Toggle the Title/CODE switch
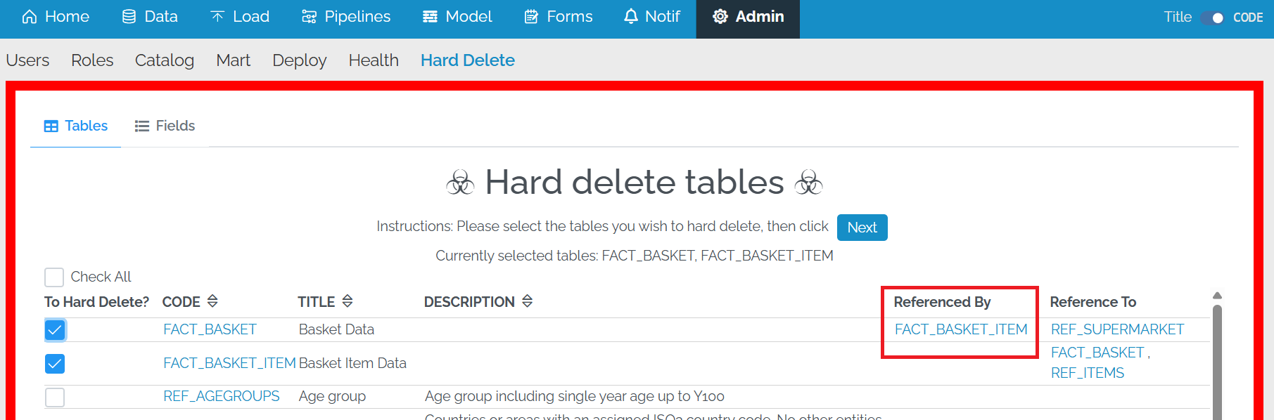1274x420 pixels. [x=1212, y=18]
